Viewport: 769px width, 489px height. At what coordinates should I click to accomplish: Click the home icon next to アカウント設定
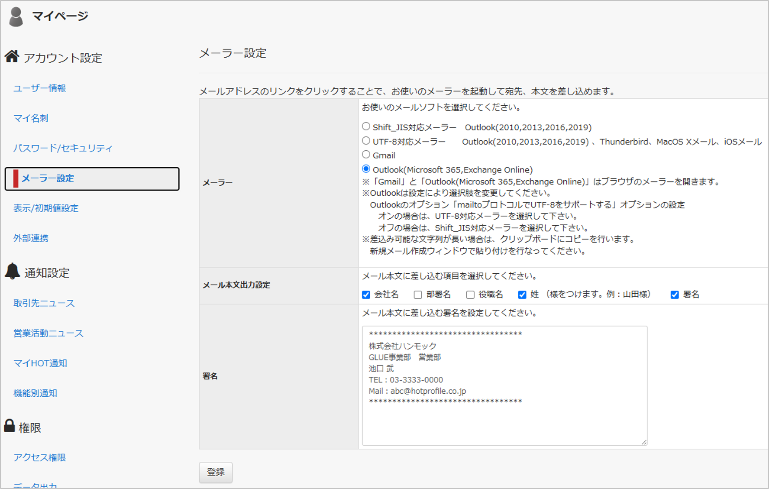(x=12, y=56)
